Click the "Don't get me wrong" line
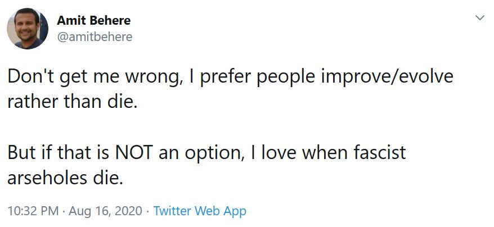Image resolution: width=494 pixels, height=227 pixels. point(230,77)
